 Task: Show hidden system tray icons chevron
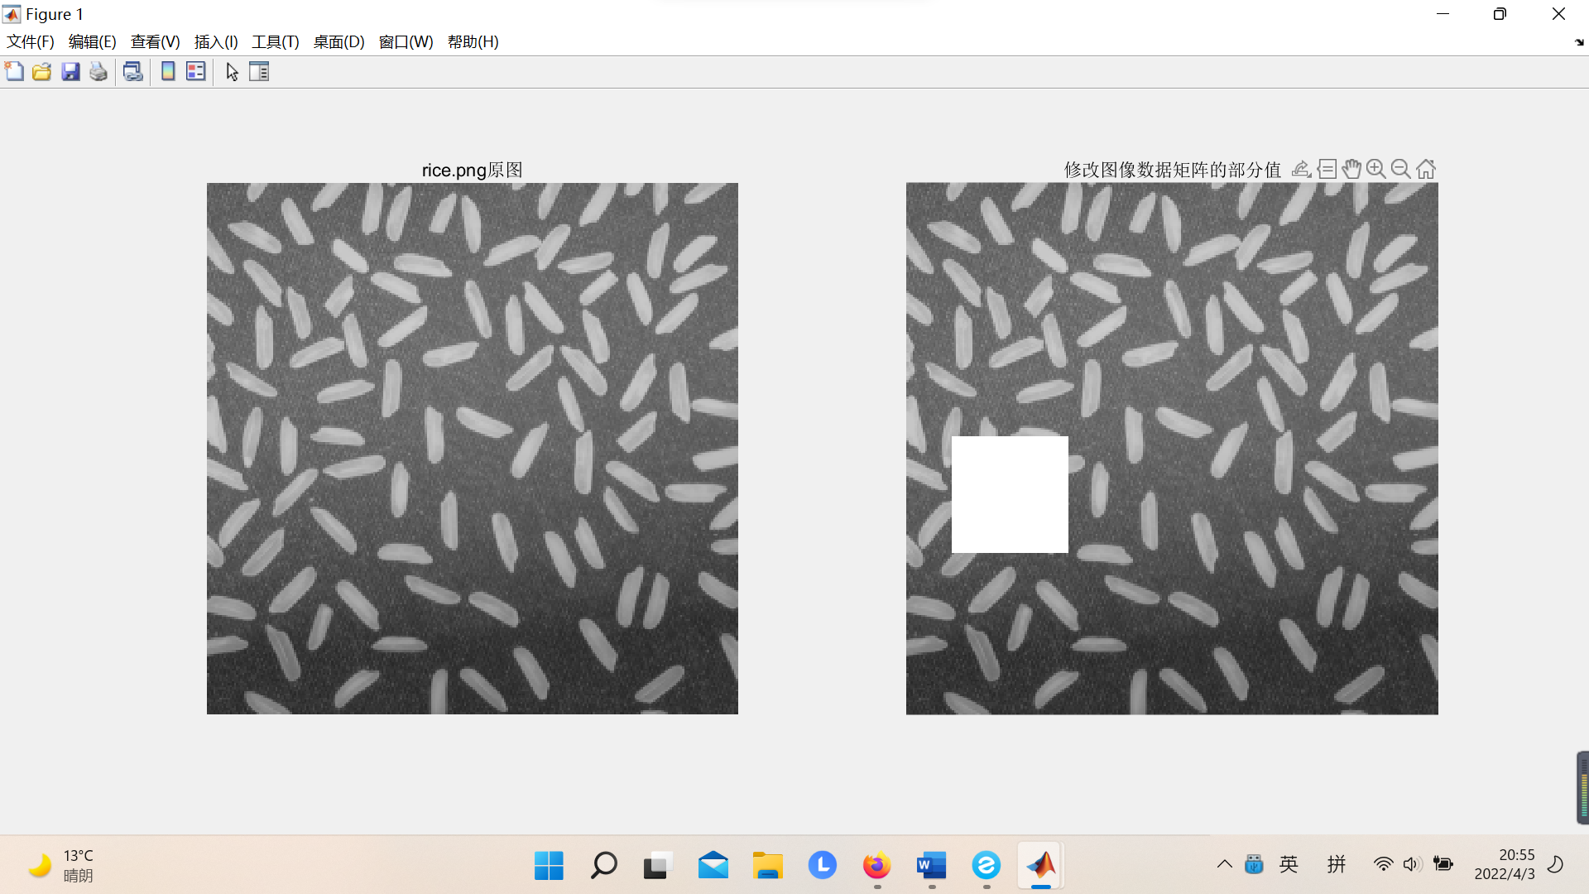tap(1225, 865)
